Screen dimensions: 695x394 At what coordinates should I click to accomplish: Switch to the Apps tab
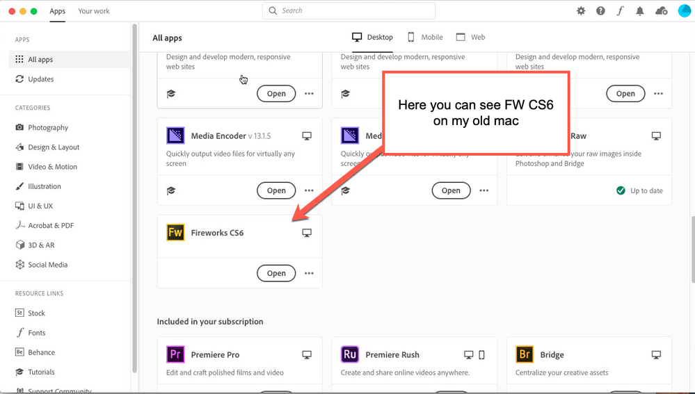pyautogui.click(x=58, y=11)
